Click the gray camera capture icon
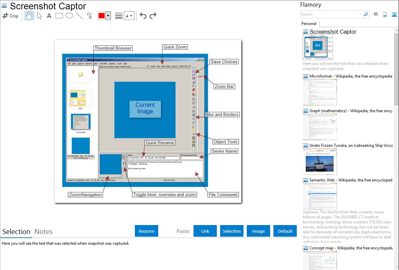Screen dimensions: 399x270 (x=376, y=14)
